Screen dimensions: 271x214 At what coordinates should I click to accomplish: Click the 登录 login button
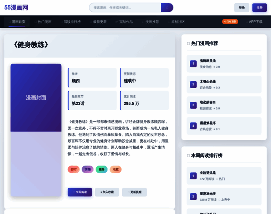[242, 8]
